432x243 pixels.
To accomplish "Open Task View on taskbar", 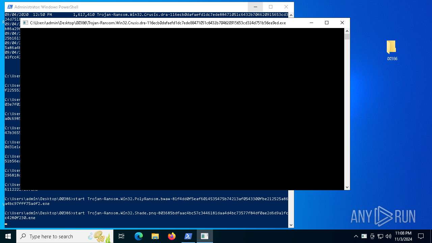I will coord(122,236).
